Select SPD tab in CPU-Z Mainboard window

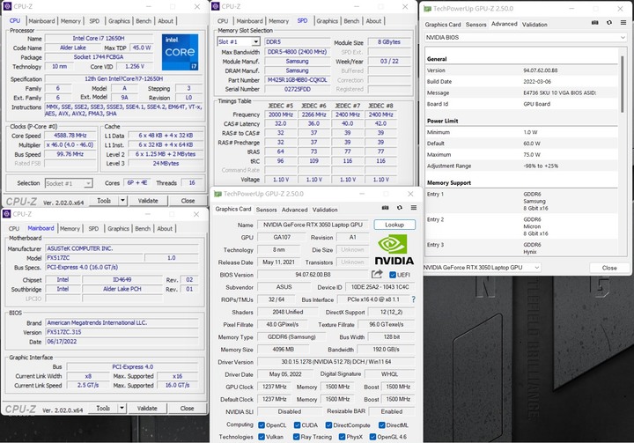(93, 229)
